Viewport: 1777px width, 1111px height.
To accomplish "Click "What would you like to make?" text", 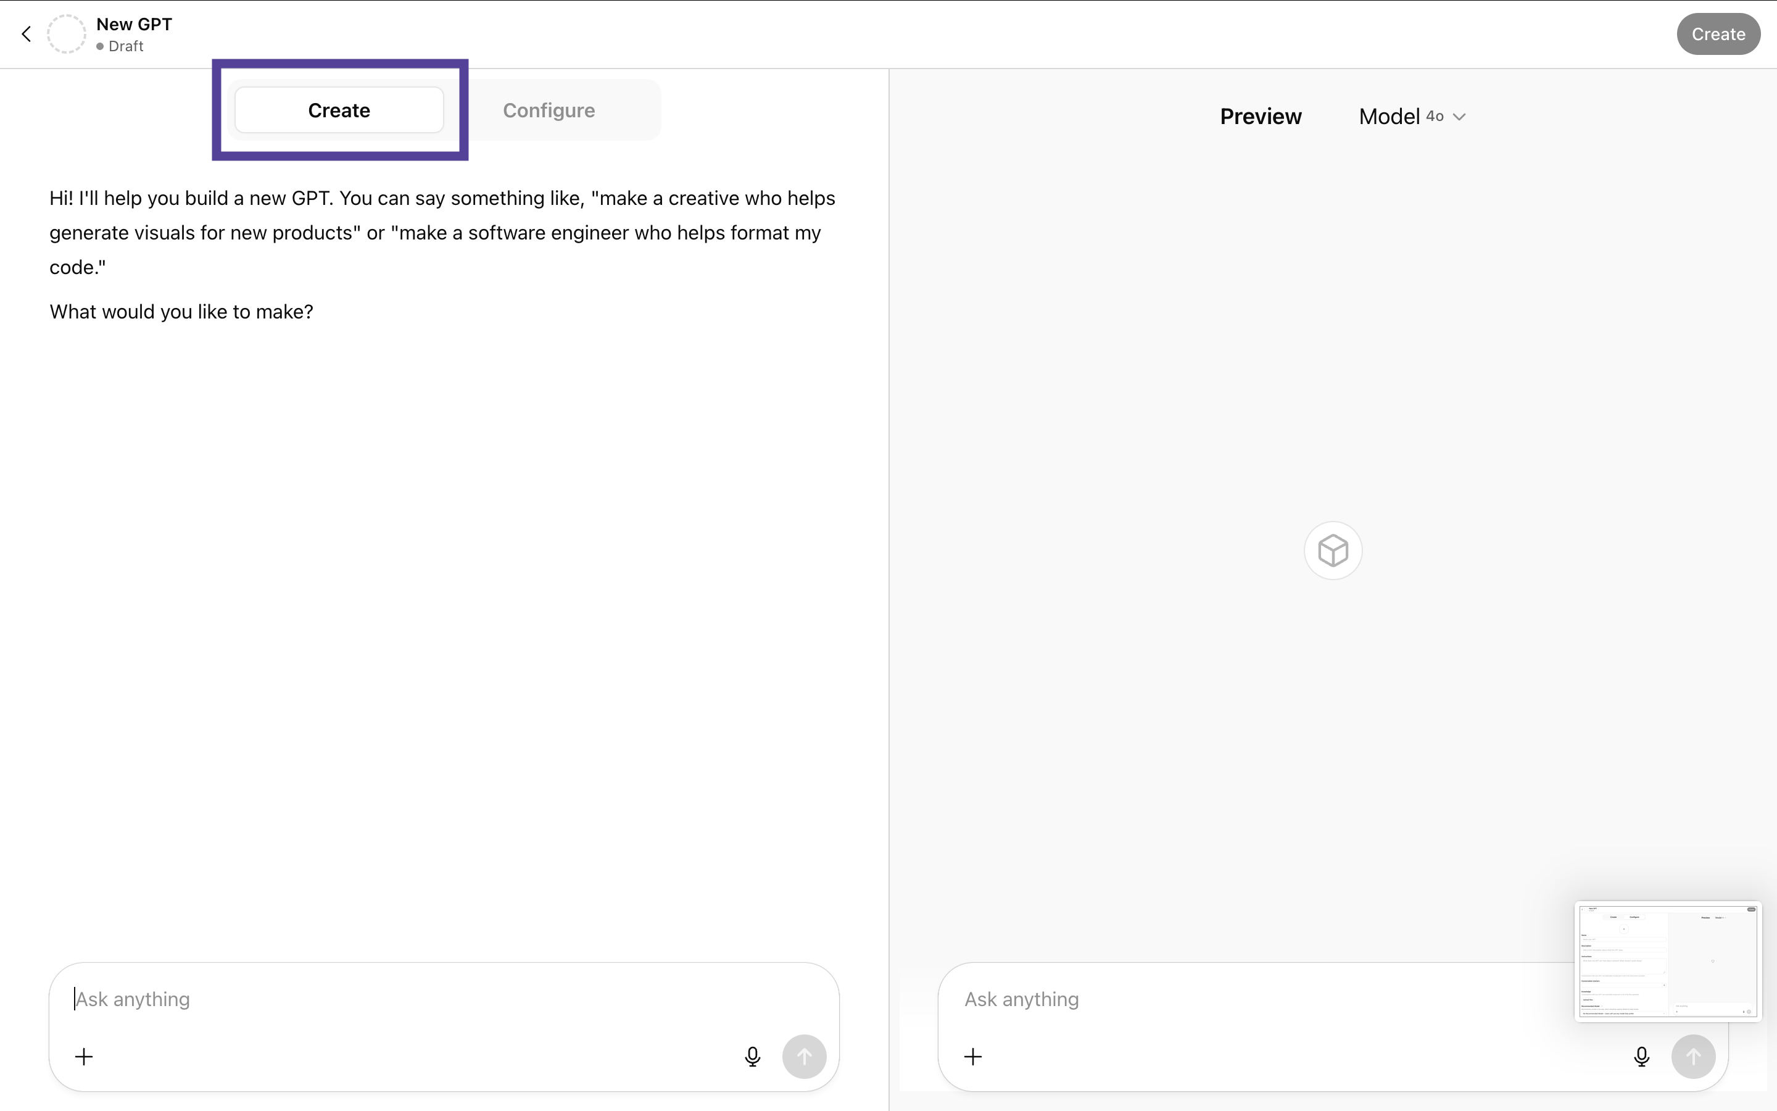I will point(181,312).
